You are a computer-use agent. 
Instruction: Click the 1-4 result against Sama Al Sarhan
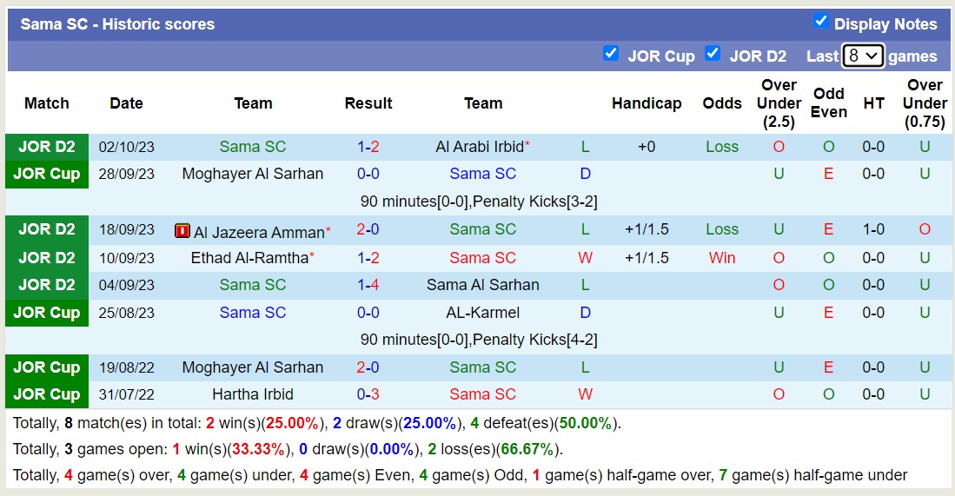(x=368, y=285)
